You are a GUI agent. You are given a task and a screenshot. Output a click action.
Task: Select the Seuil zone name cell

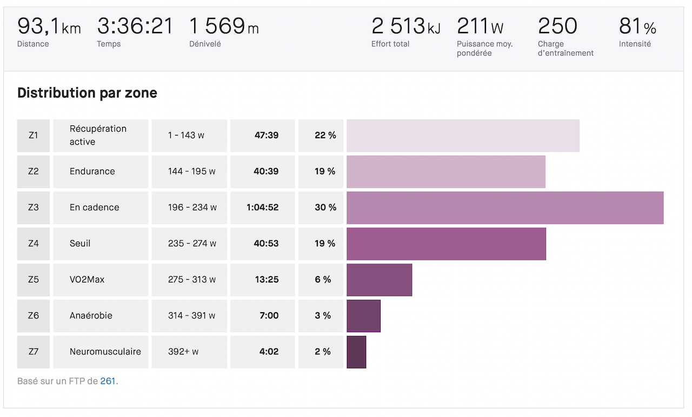101,244
